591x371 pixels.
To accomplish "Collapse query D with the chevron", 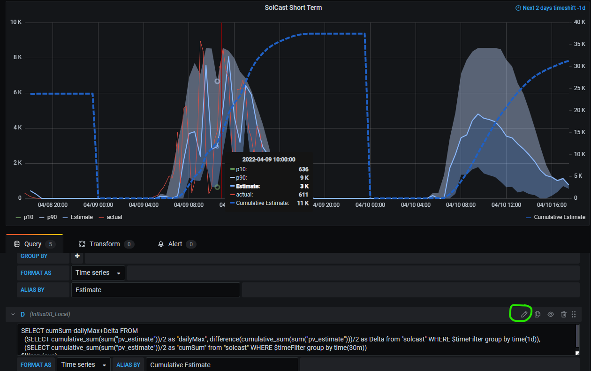I will click(x=13, y=314).
